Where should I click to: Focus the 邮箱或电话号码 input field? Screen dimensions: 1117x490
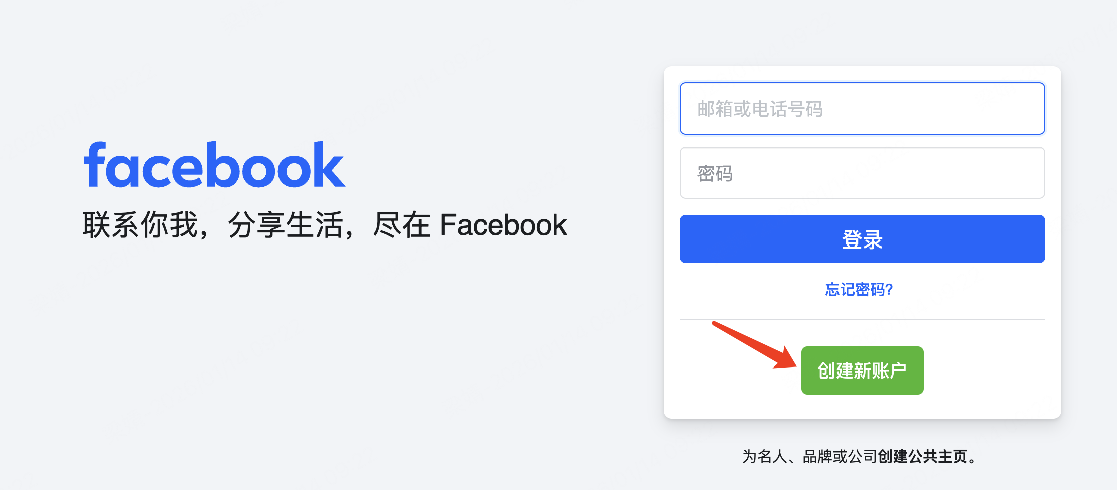coord(862,108)
